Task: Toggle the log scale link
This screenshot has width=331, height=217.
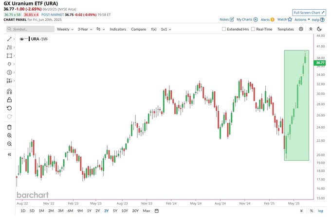Action: point(320,211)
